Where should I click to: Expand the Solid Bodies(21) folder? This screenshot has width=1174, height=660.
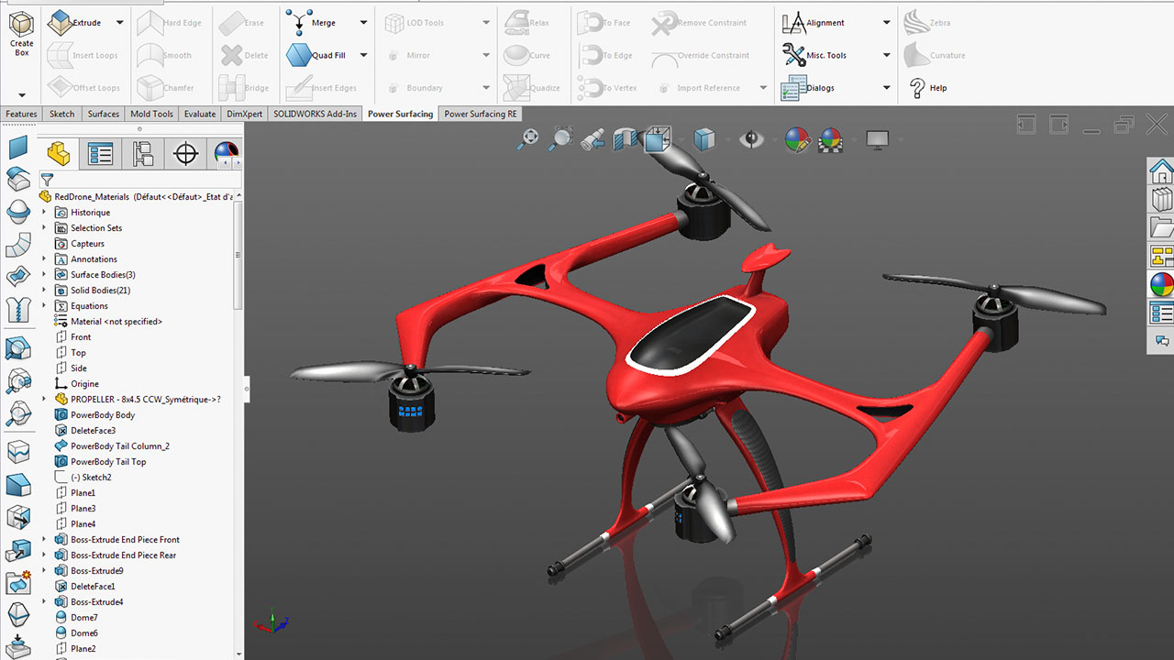click(x=44, y=291)
